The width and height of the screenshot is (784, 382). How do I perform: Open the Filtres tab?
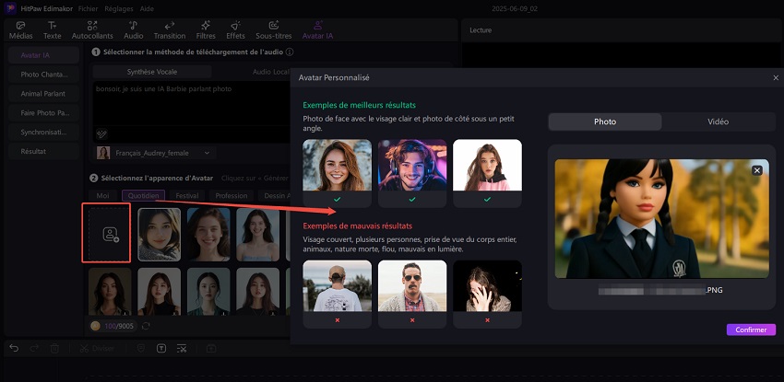206,30
